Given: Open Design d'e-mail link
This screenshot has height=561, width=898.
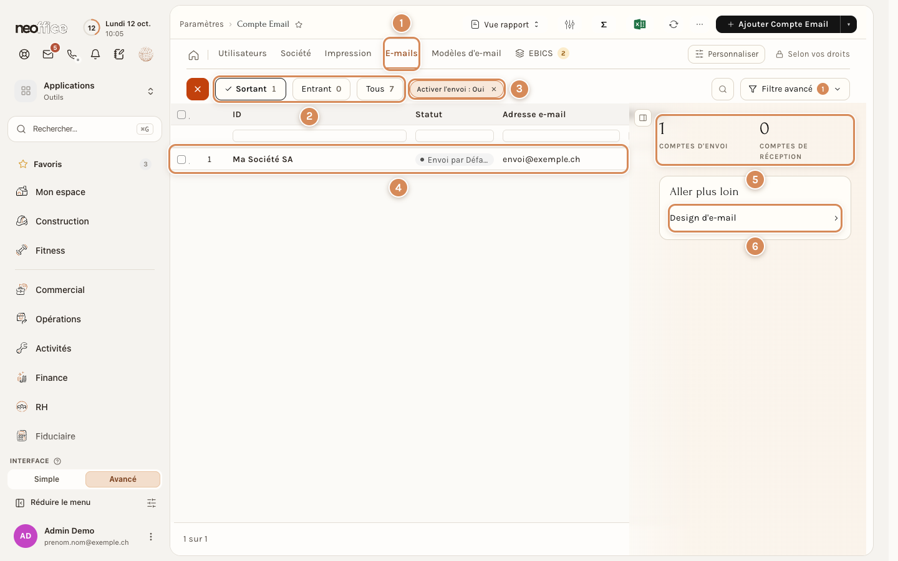Looking at the screenshot, I should [x=755, y=218].
